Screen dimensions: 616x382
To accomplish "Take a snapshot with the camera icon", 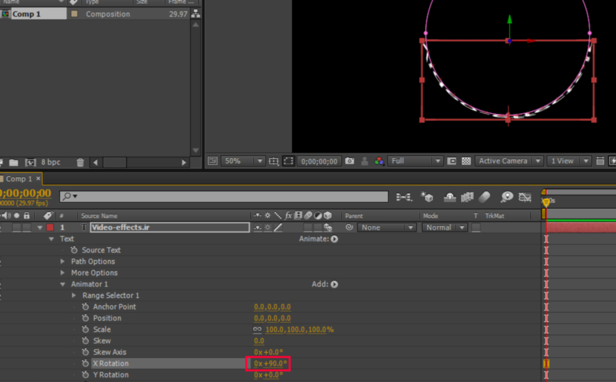I will pyautogui.click(x=349, y=161).
